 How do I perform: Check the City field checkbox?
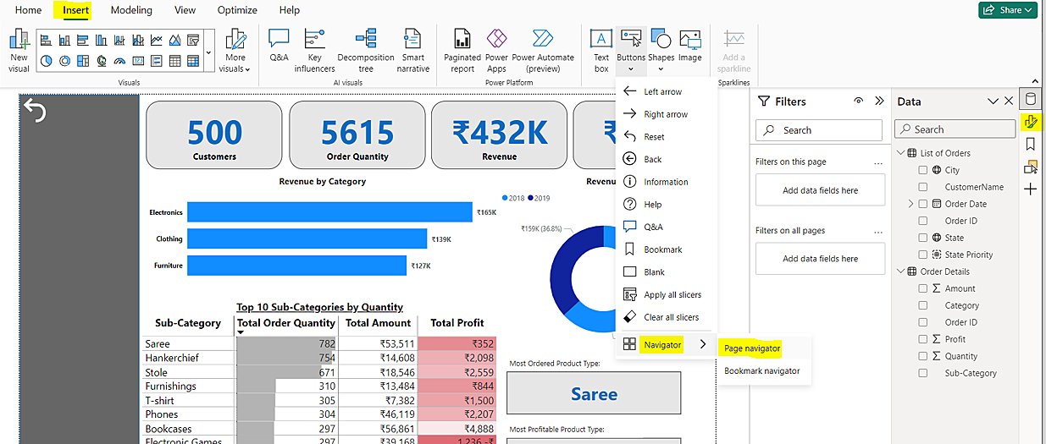coord(923,170)
